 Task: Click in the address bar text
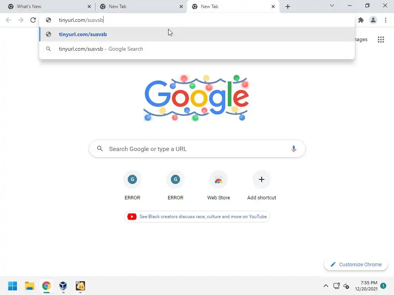tap(81, 20)
